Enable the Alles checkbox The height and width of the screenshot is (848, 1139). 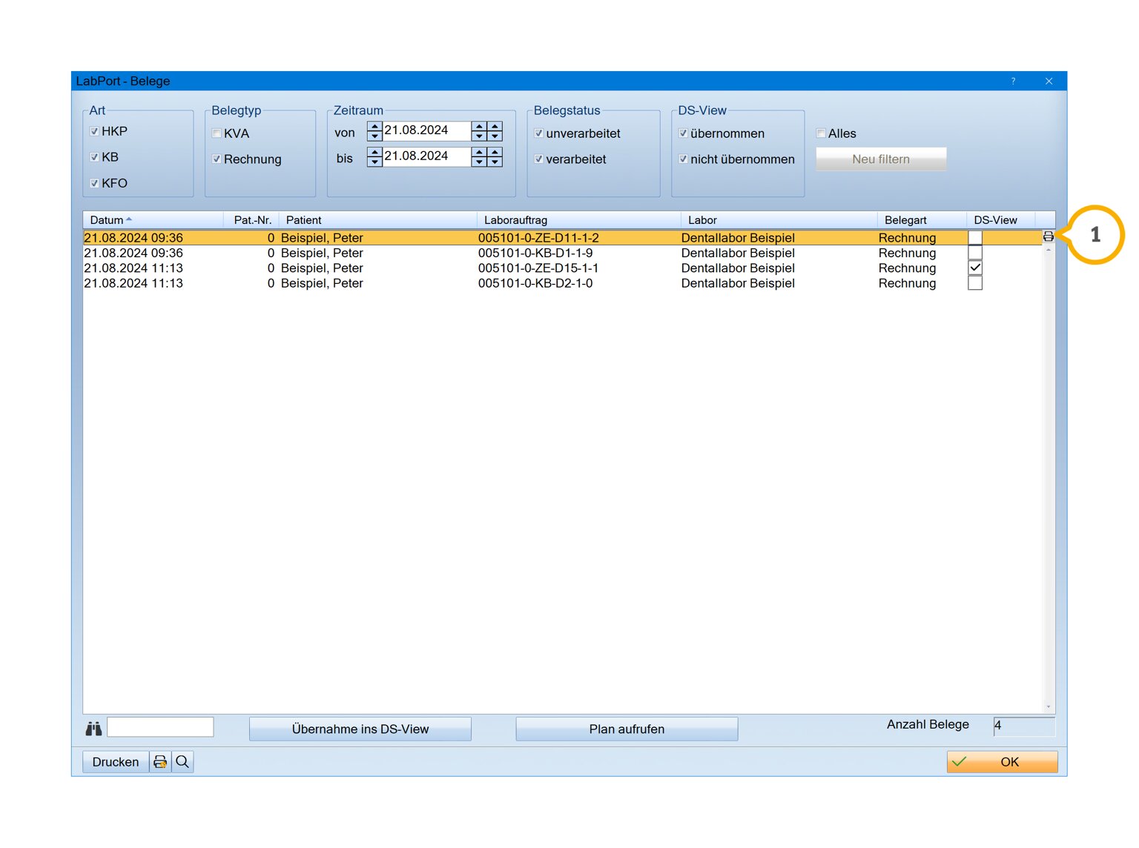821,133
